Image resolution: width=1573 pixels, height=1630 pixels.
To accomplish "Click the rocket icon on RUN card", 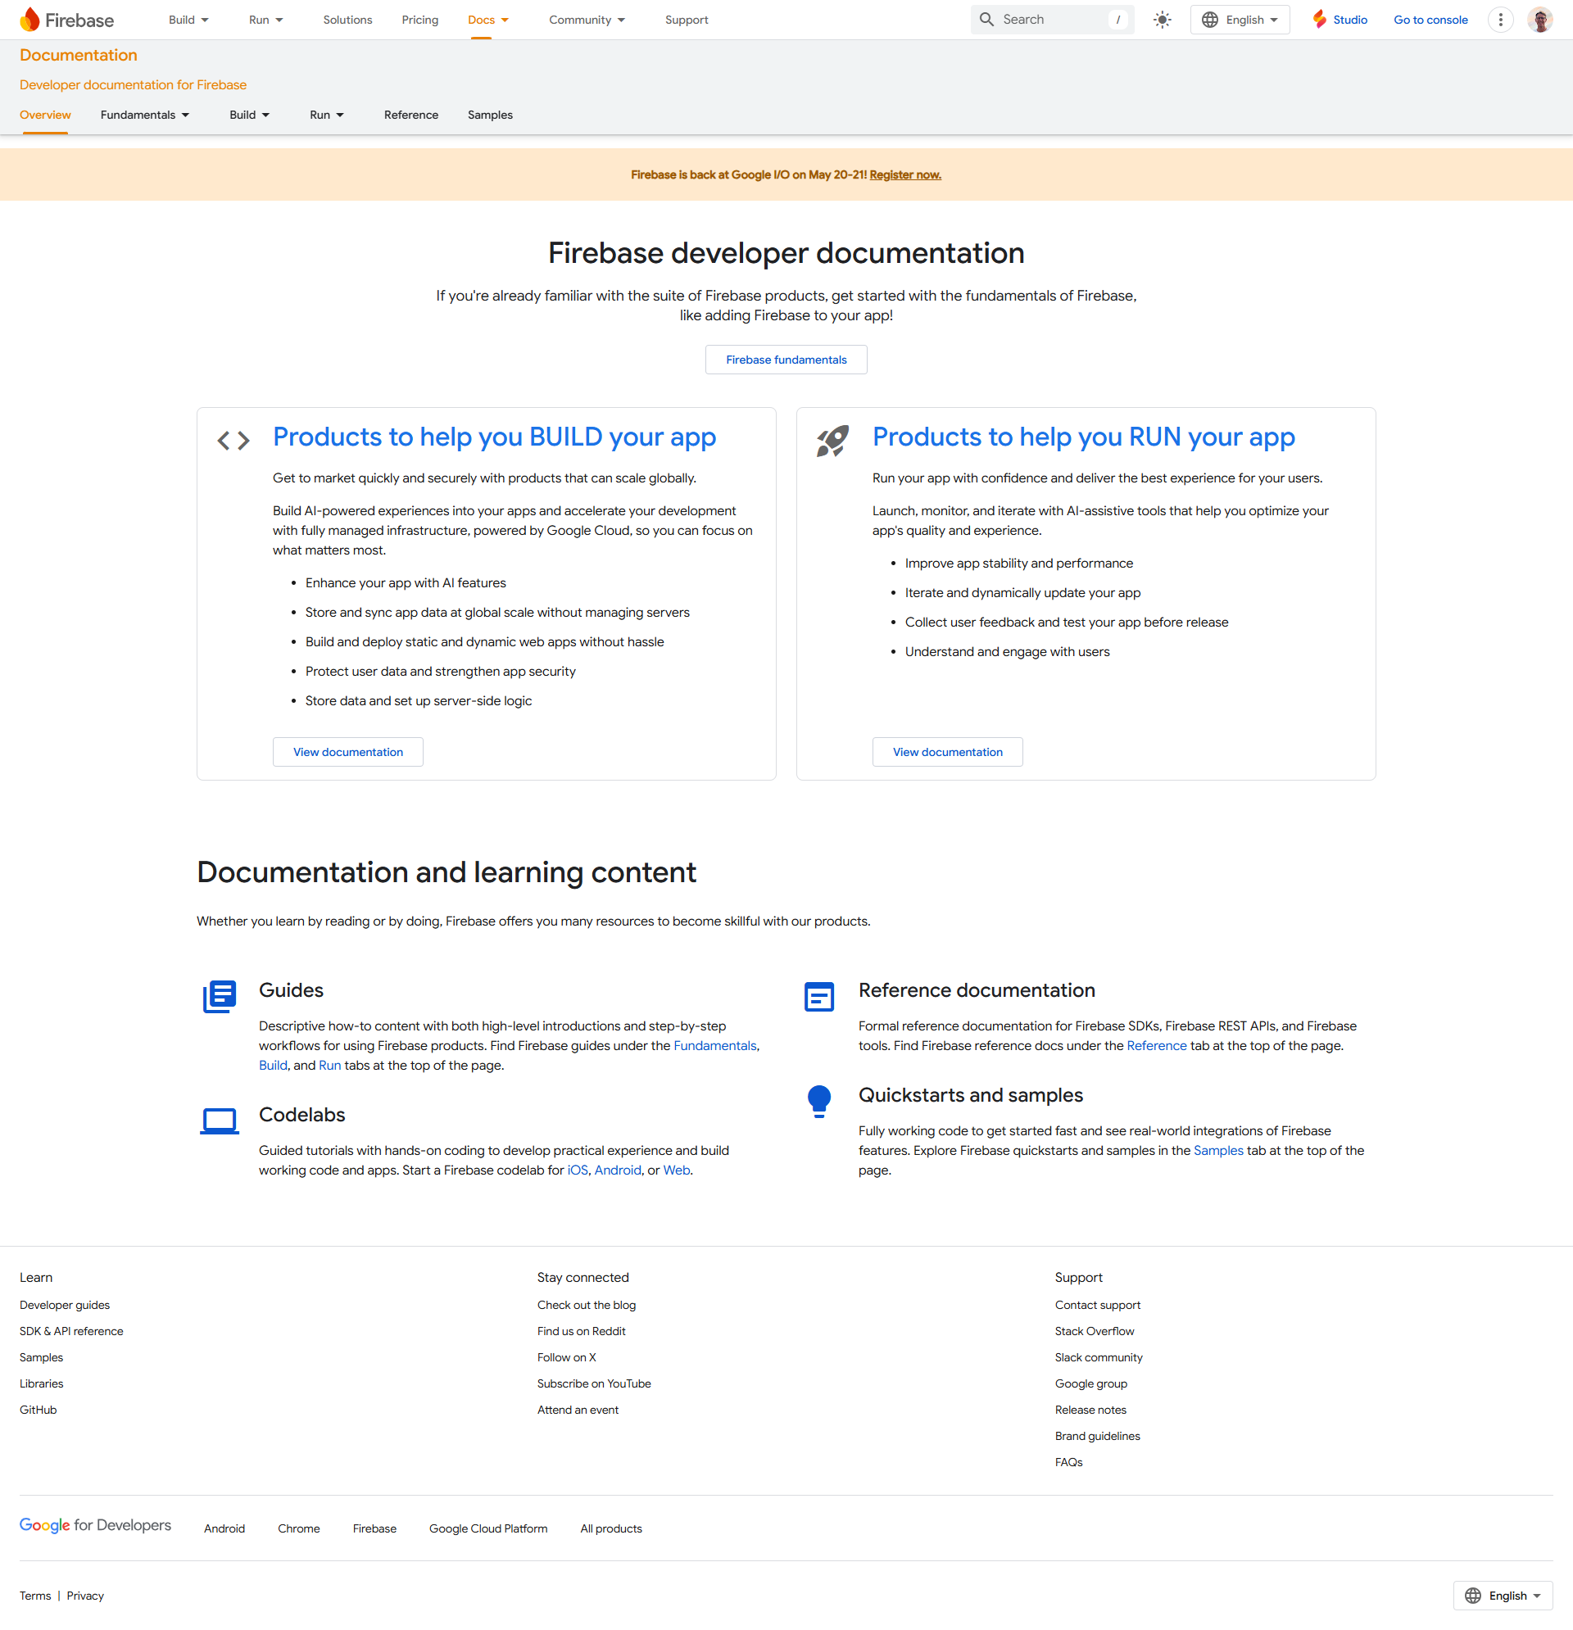I will click(832, 441).
